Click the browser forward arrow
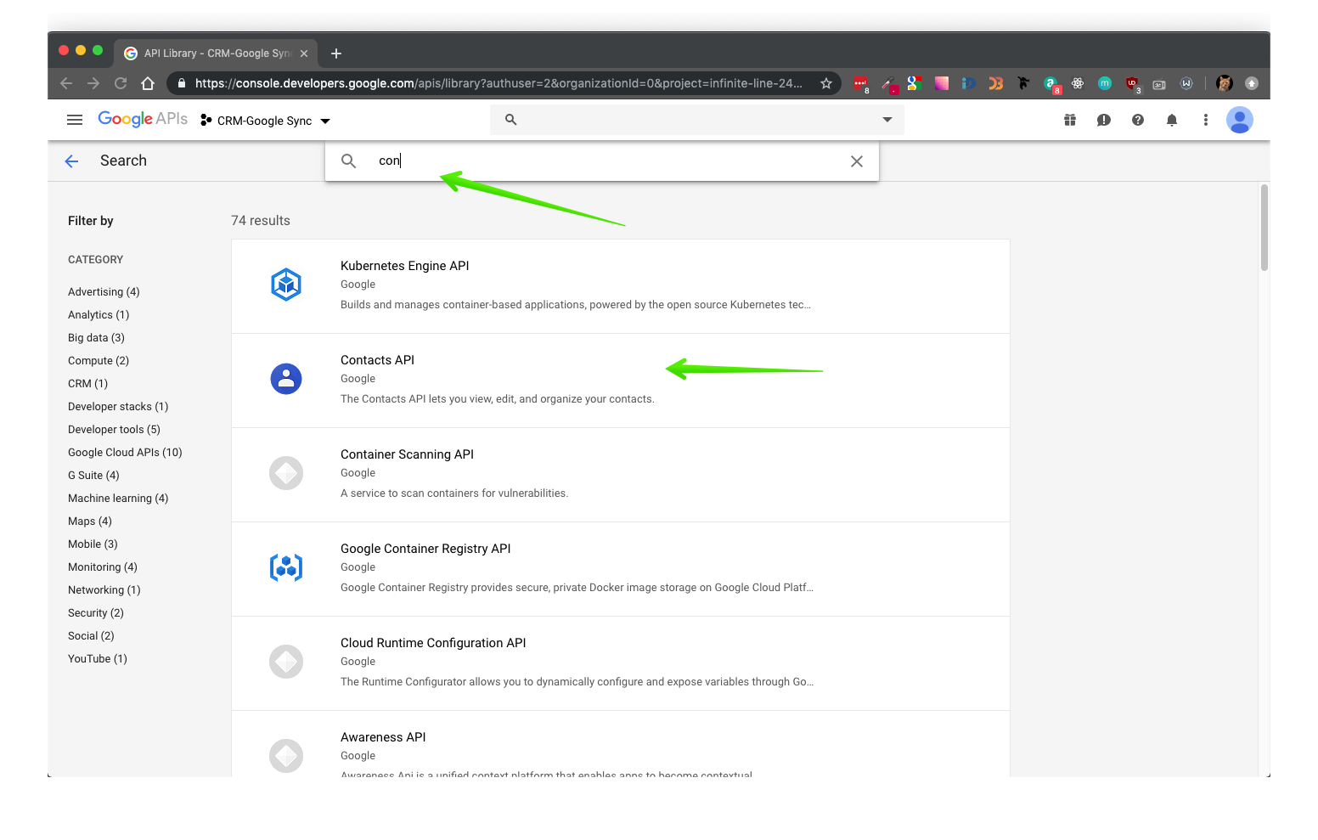 point(93,83)
